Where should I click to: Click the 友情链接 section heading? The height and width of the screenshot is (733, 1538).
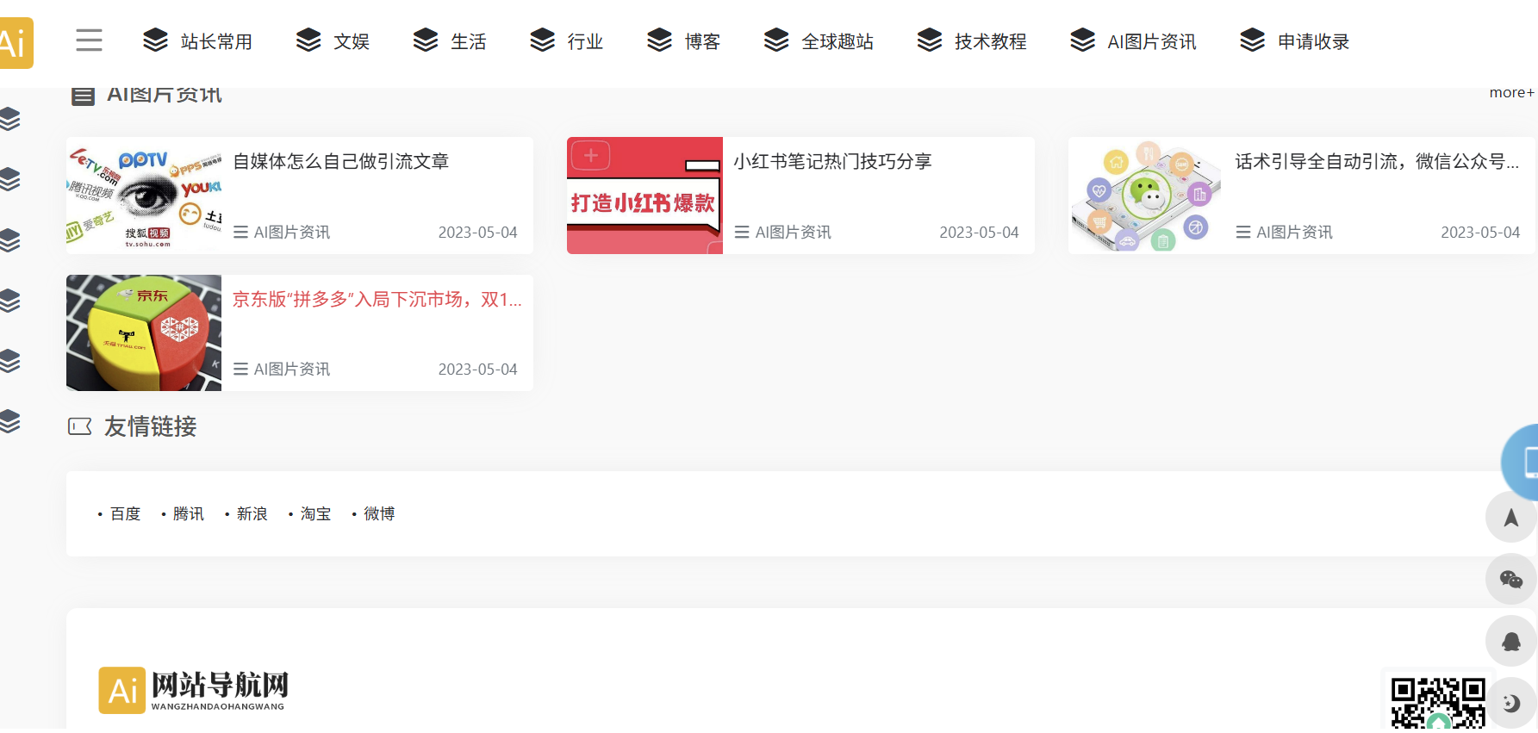point(150,426)
